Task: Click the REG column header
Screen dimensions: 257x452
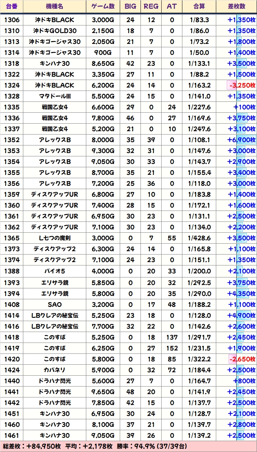Action: tap(151, 7)
